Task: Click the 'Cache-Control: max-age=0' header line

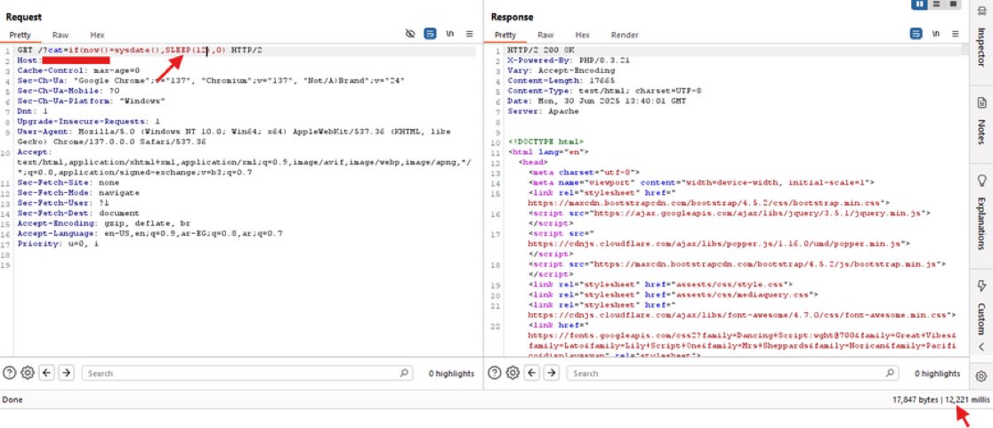Action: click(x=78, y=70)
